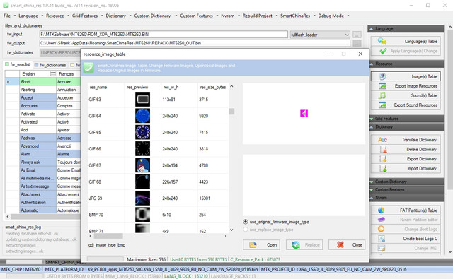This screenshot has height=279, width=453.
Task: Click the GIF 63 preview thumbnail
Action: pos(142,100)
